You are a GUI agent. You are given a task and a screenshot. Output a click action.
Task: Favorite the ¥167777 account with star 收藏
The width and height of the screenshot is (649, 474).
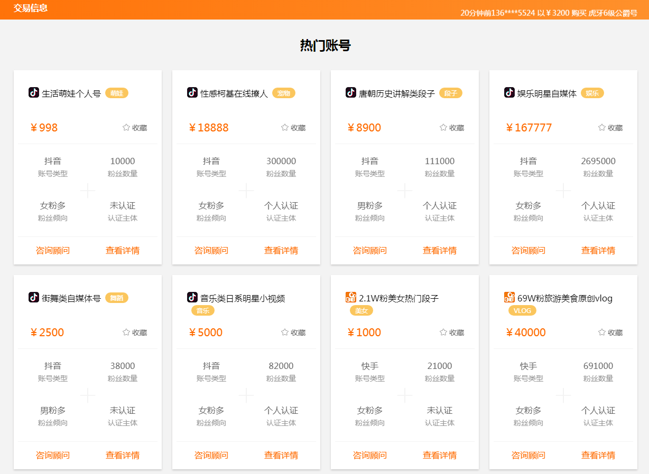point(610,128)
